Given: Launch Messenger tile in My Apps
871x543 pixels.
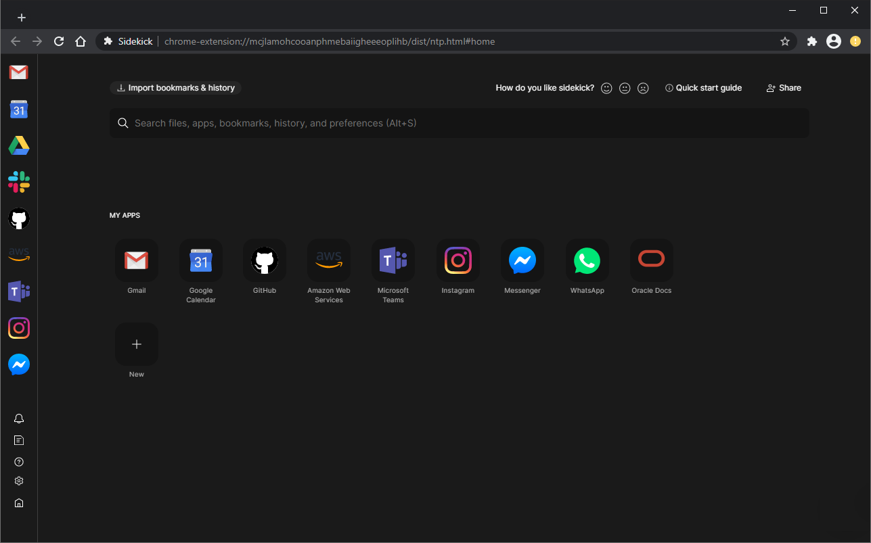Looking at the screenshot, I should [x=522, y=260].
